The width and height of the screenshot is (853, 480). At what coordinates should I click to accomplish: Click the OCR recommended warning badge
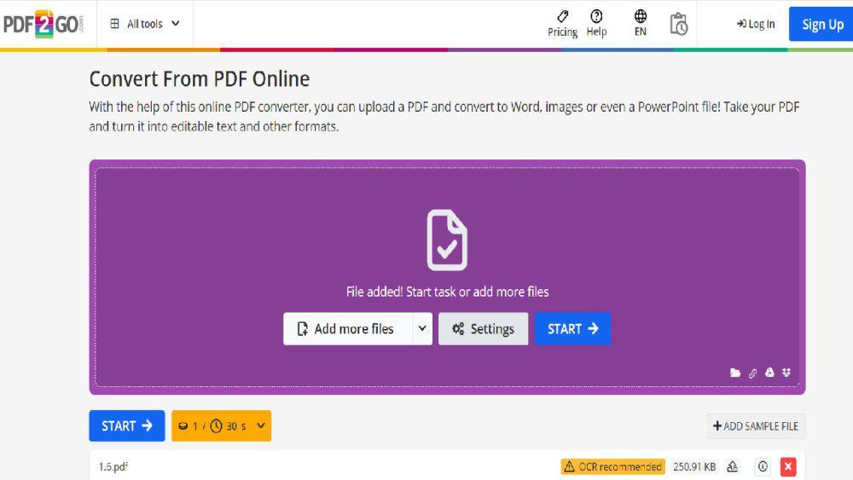[612, 466]
